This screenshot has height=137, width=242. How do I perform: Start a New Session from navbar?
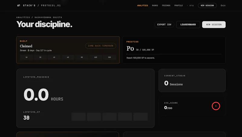click(207, 5)
